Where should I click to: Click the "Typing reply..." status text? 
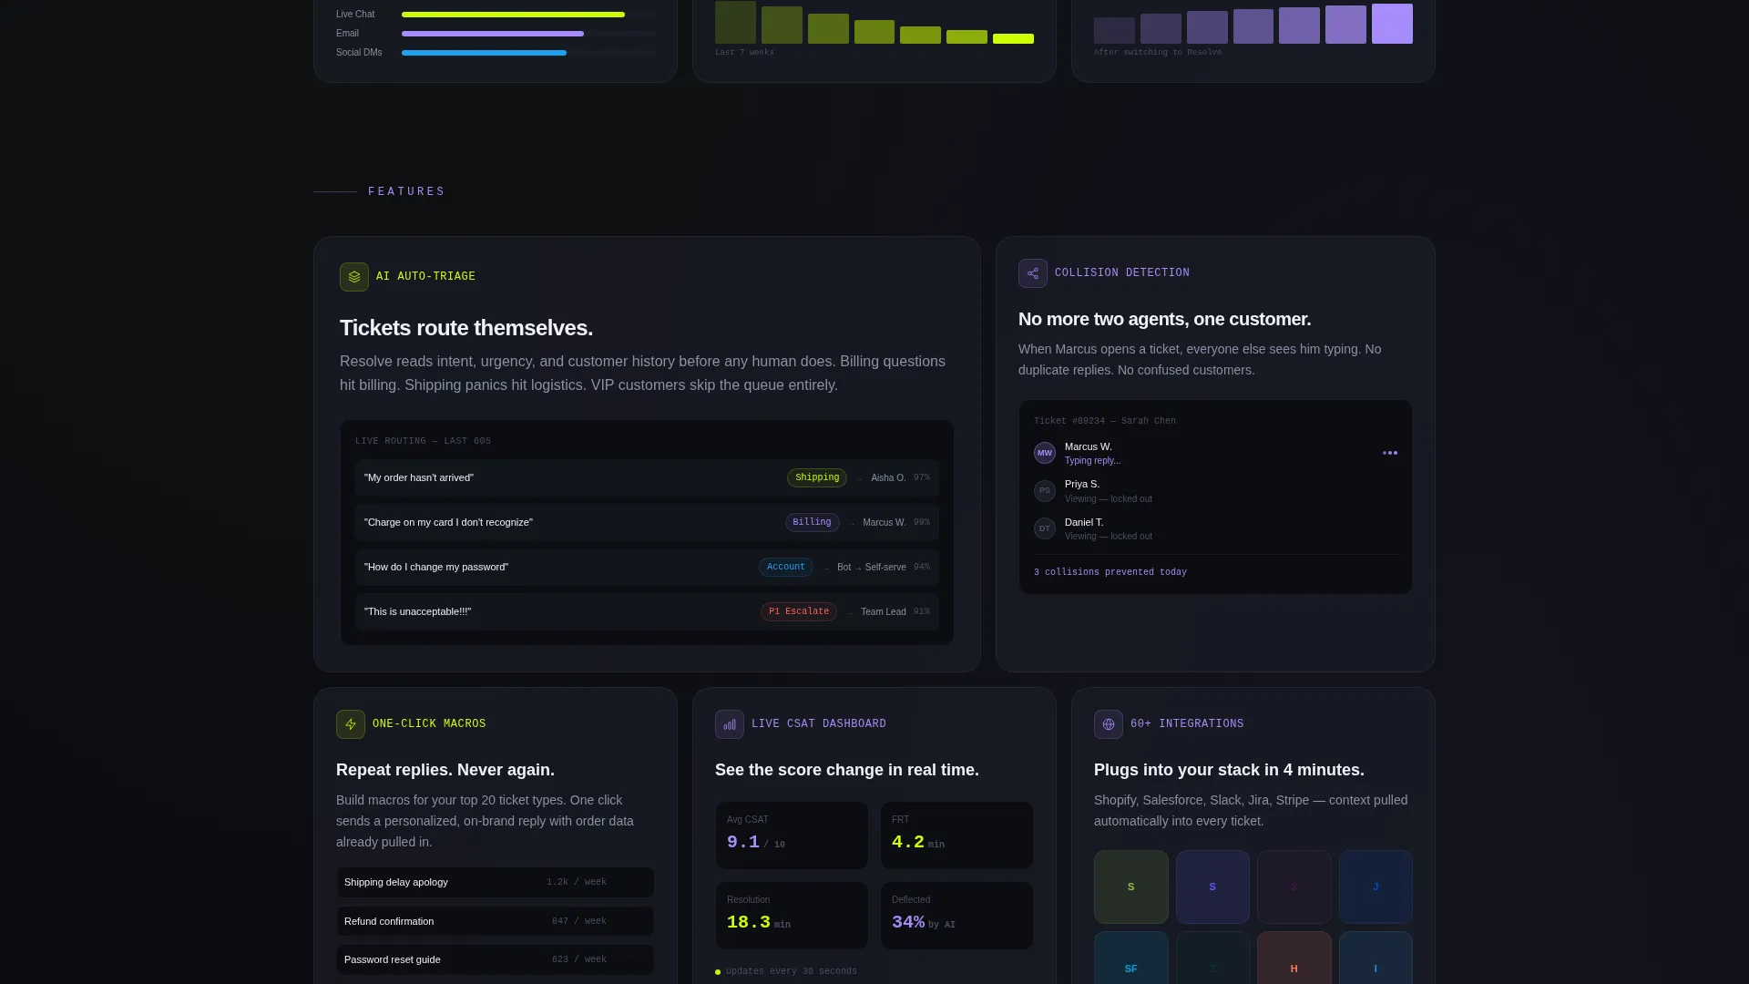pyautogui.click(x=1092, y=461)
